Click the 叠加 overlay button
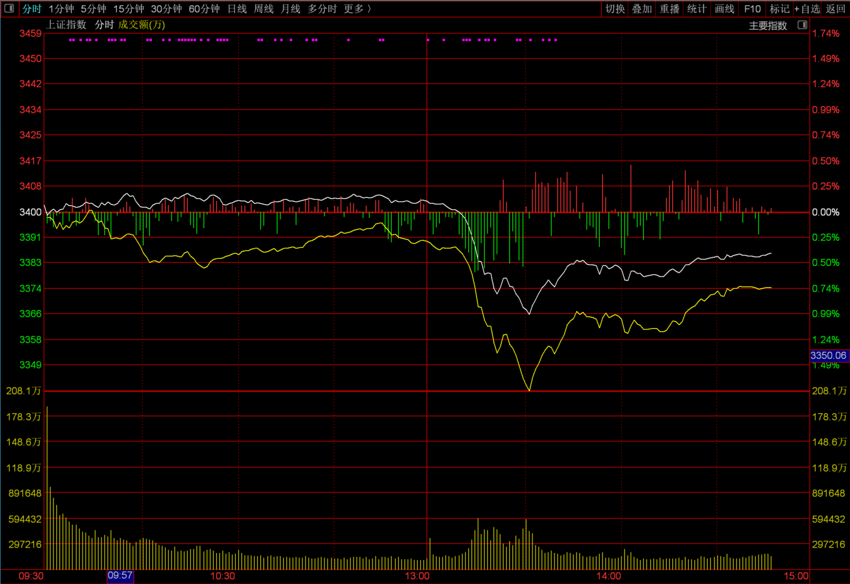 coord(642,9)
